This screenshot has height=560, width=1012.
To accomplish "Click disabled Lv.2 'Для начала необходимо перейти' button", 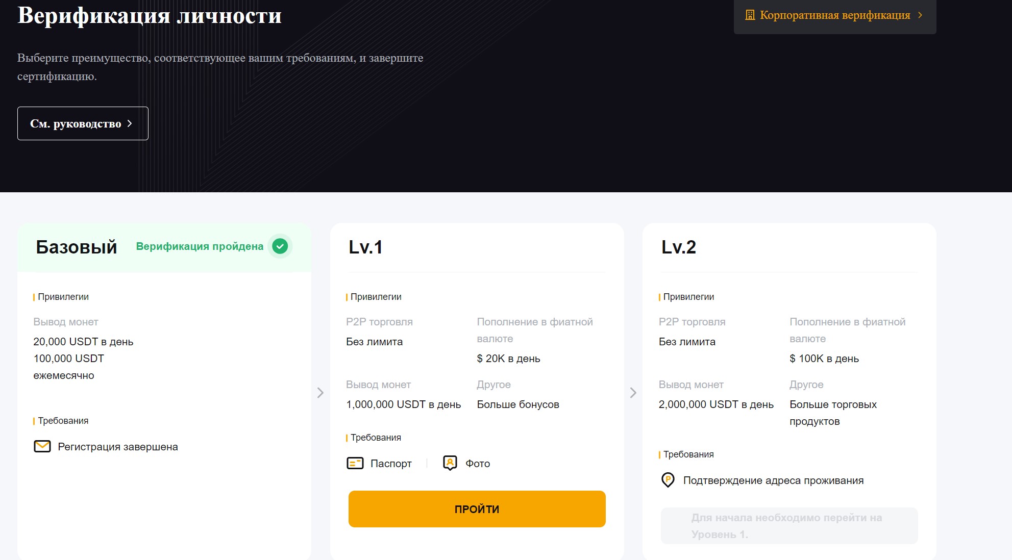I will 789,526.
